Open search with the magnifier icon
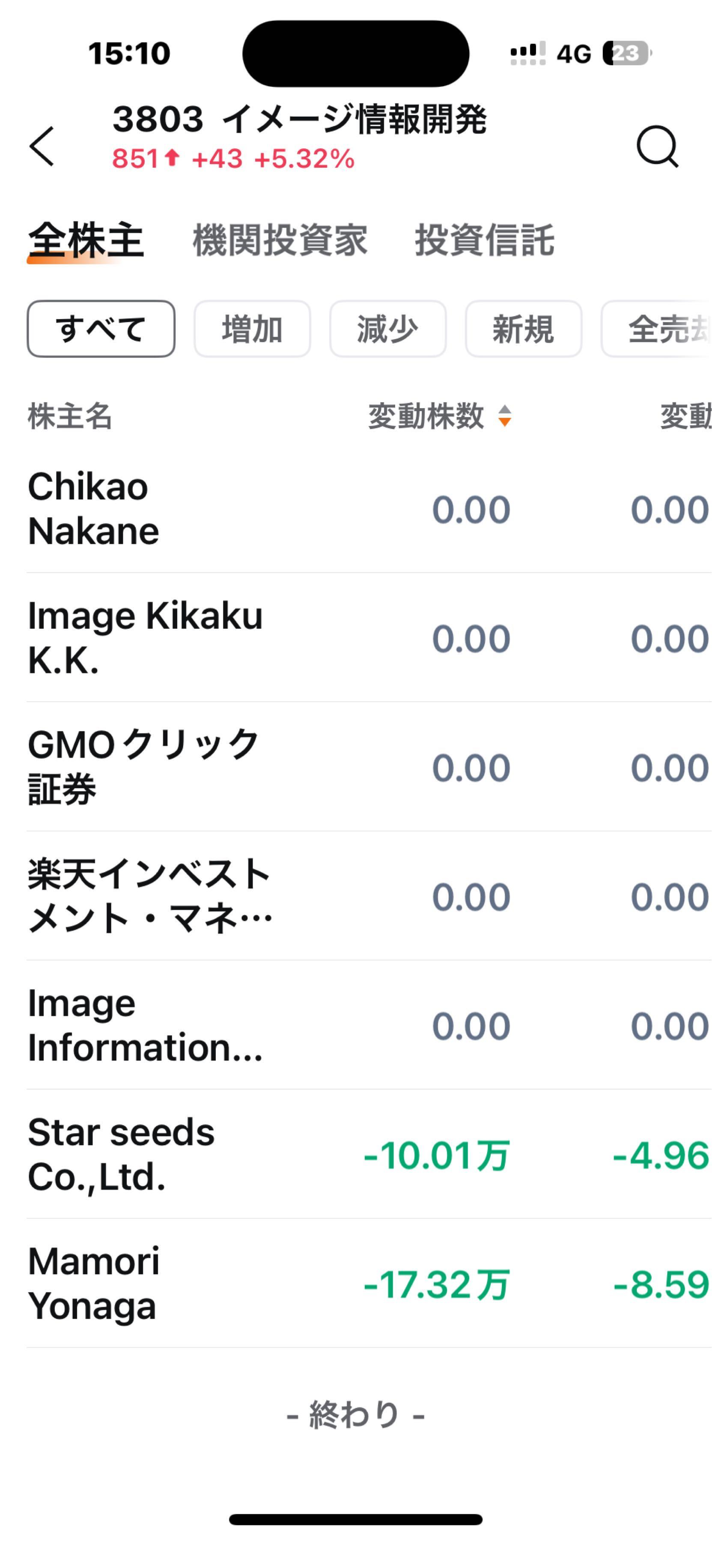Viewport: 712px width, 1543px height. click(x=656, y=146)
